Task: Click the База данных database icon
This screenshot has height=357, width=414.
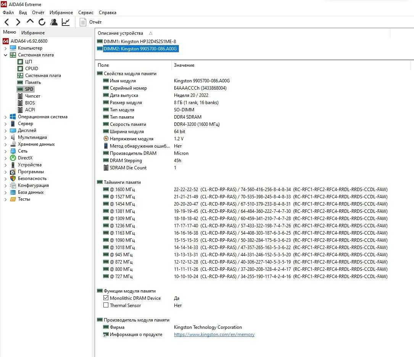Action: pyautogui.click(x=13, y=192)
